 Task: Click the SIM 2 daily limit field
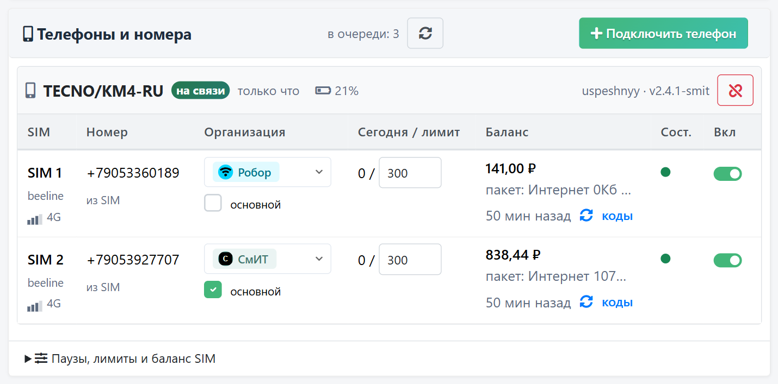pos(410,260)
